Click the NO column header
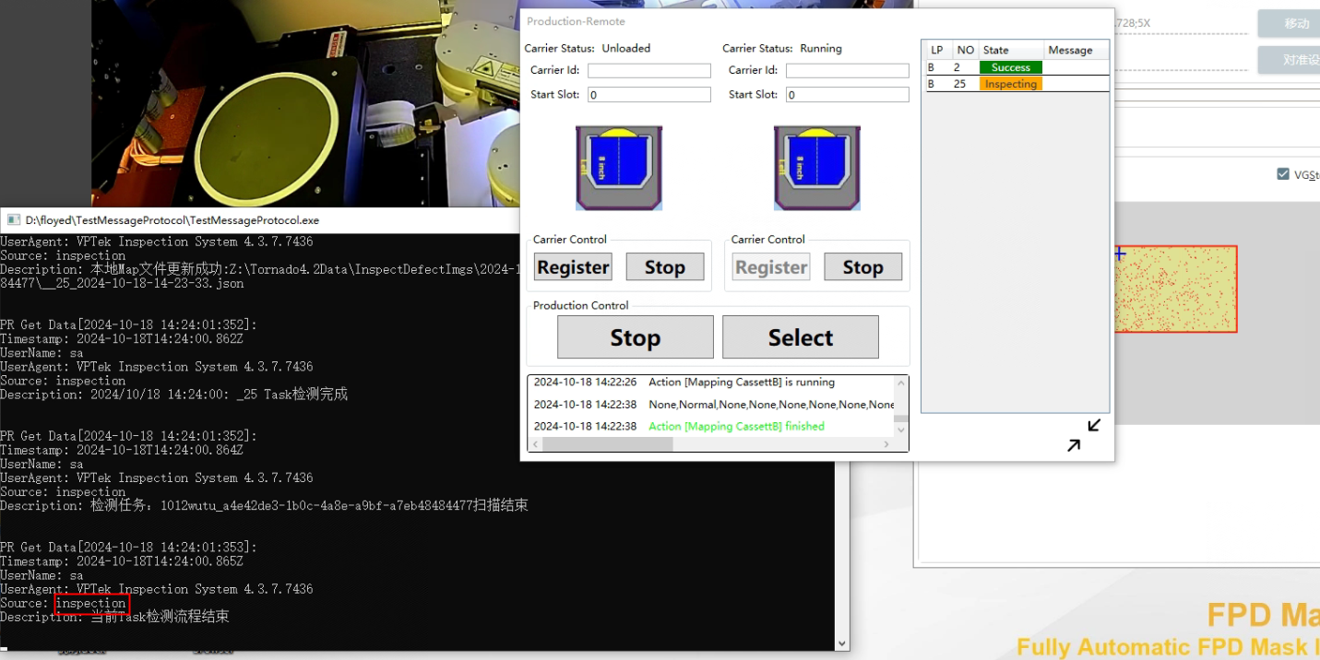 [965, 50]
